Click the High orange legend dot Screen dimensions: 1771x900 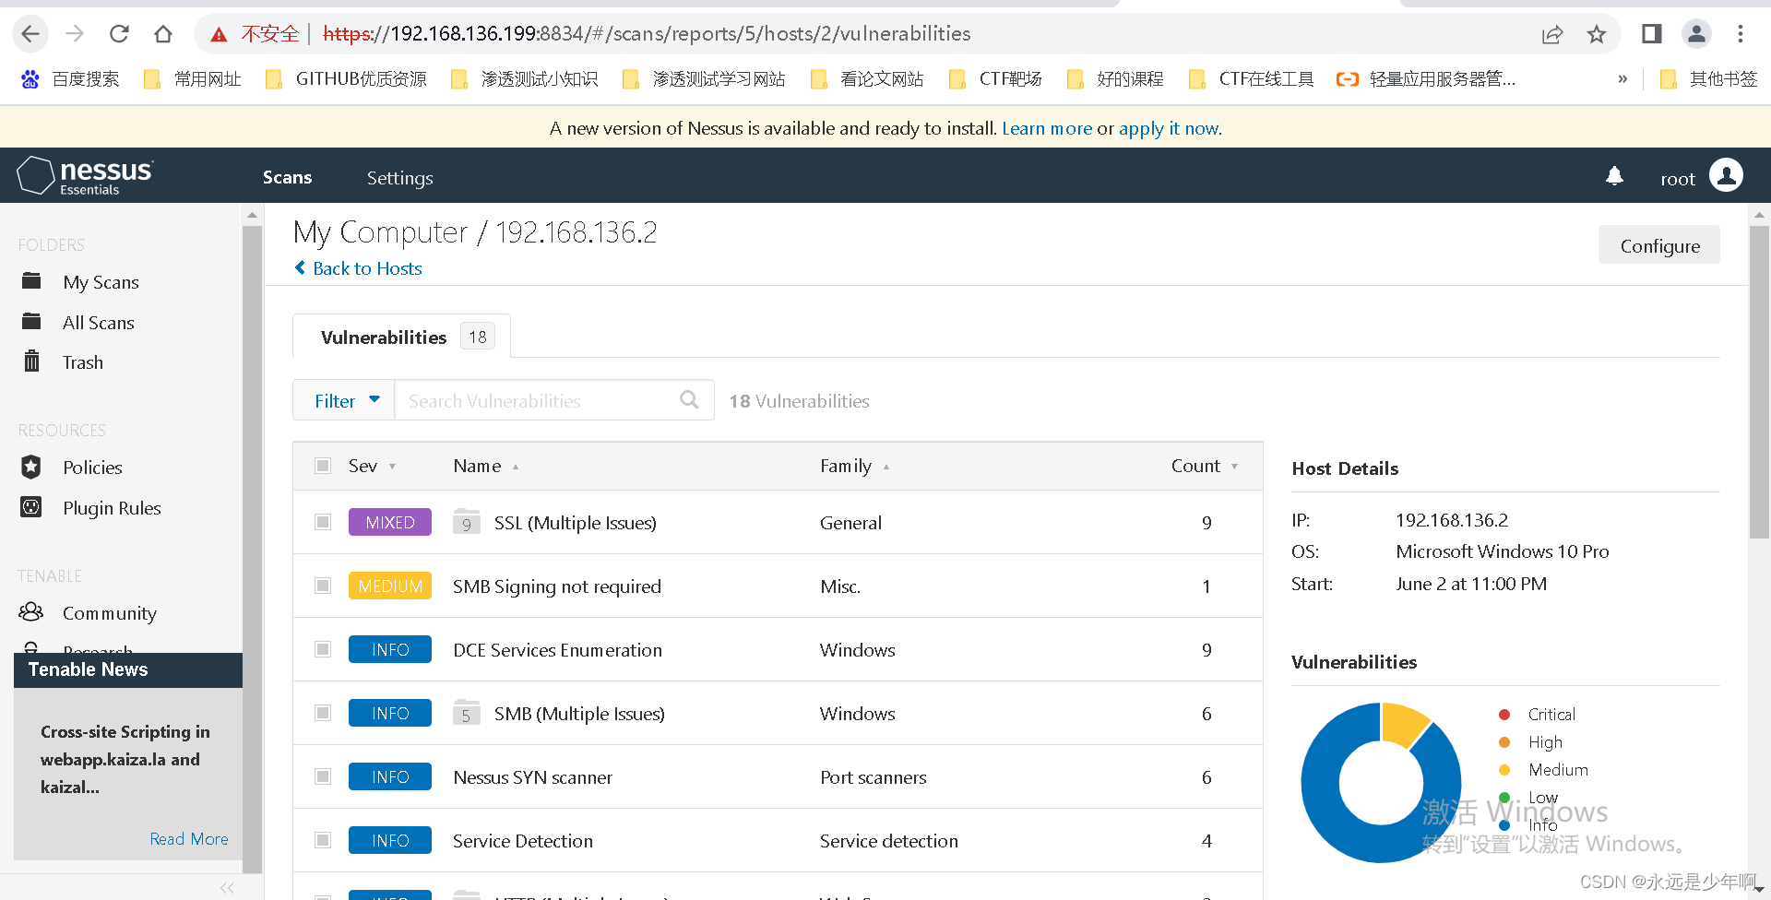1504,742
